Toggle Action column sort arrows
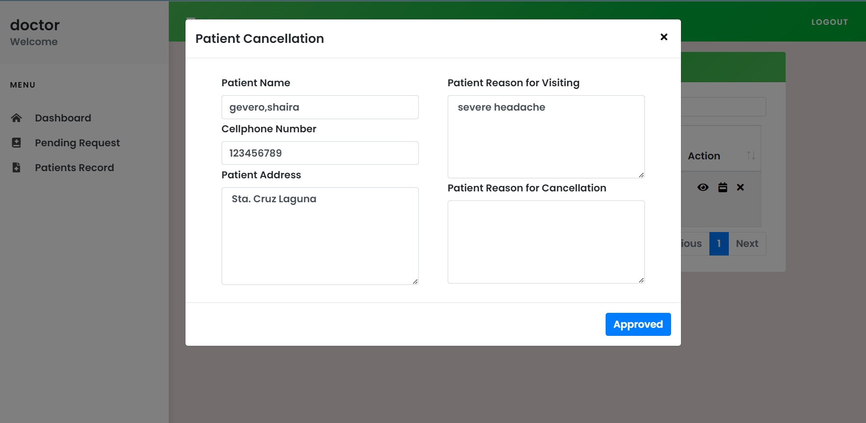 point(750,156)
